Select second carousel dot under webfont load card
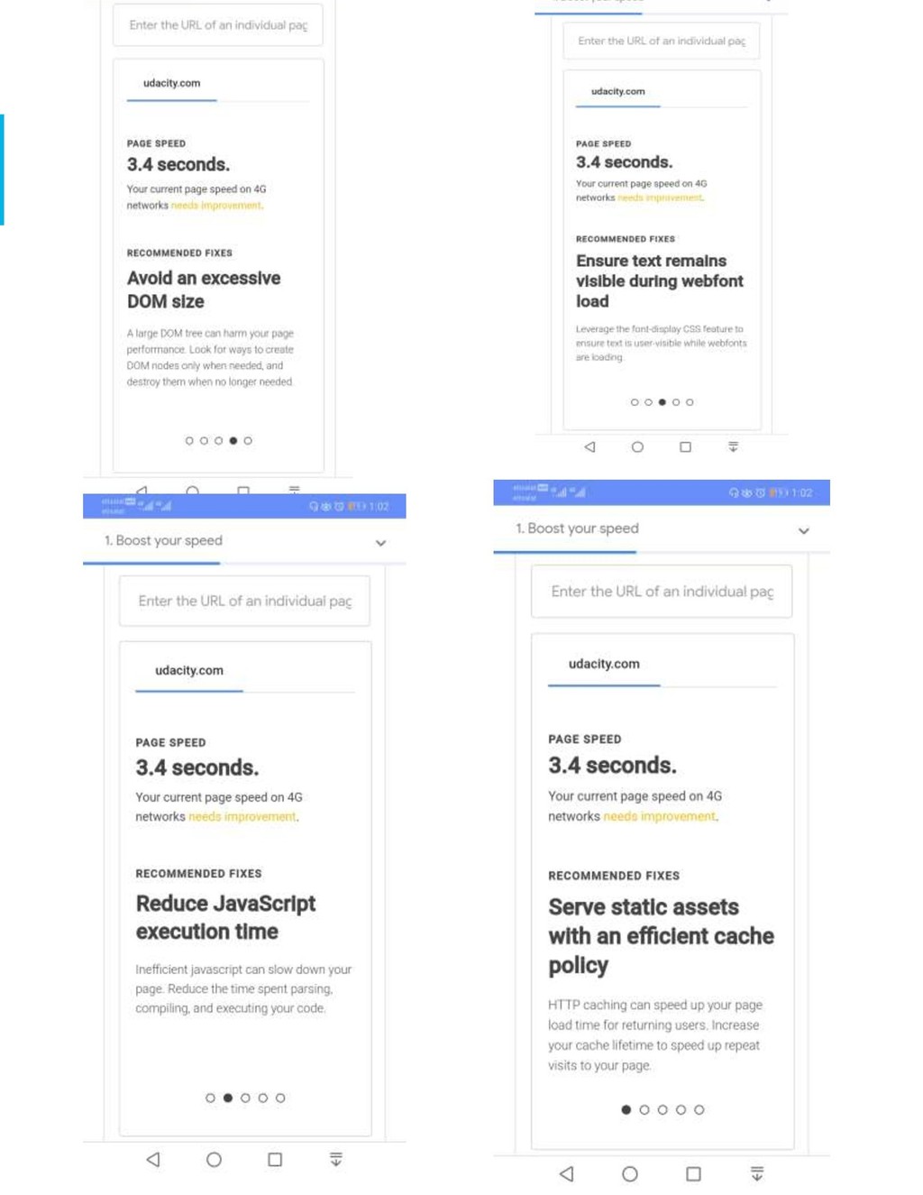Viewport: 923px width, 1195px height. point(648,402)
